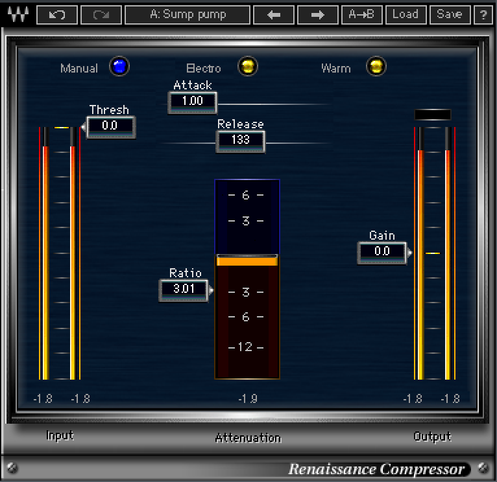Viewport: 497px width, 482px height.
Task: Click the Waves logo icon
Action: (18, 14)
